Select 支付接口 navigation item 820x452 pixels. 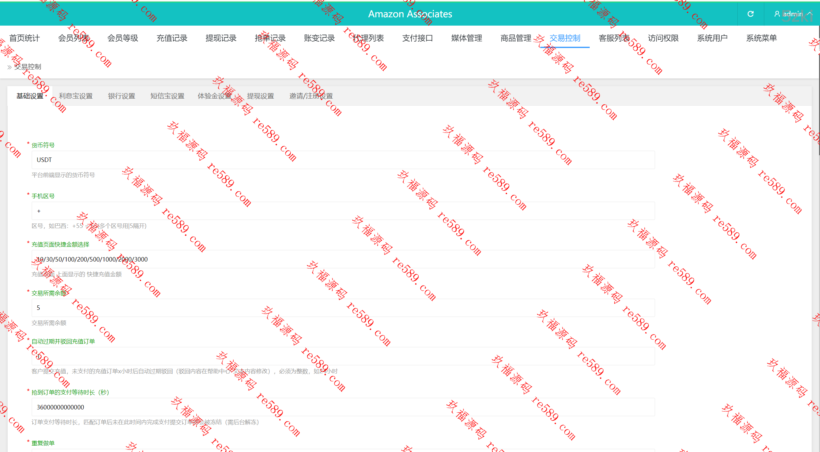418,38
